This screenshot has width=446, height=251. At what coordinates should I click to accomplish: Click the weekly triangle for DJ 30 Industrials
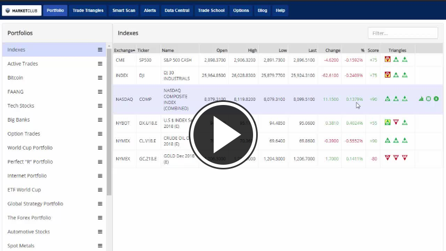pos(396,75)
